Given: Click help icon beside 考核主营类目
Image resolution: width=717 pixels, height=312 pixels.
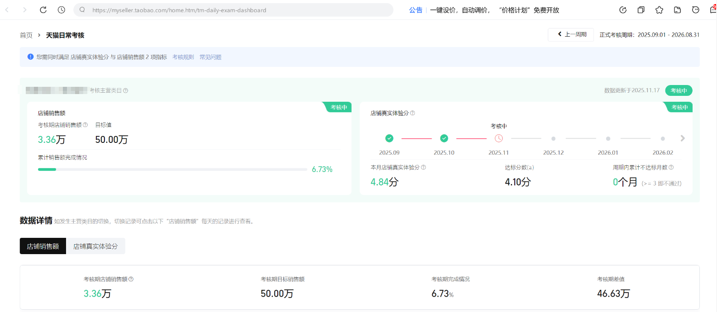Looking at the screenshot, I should click(x=126, y=90).
